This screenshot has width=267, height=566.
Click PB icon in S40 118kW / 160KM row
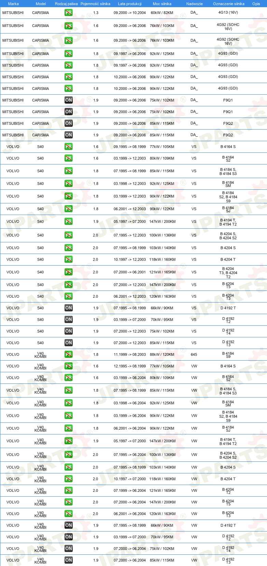(x=69, y=259)
